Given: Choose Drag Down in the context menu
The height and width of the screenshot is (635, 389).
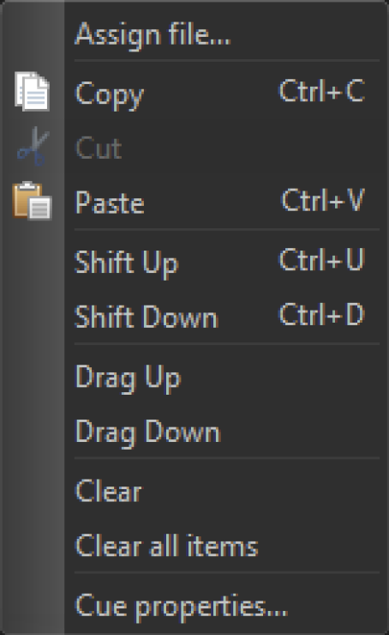Looking at the screenshot, I should (148, 433).
